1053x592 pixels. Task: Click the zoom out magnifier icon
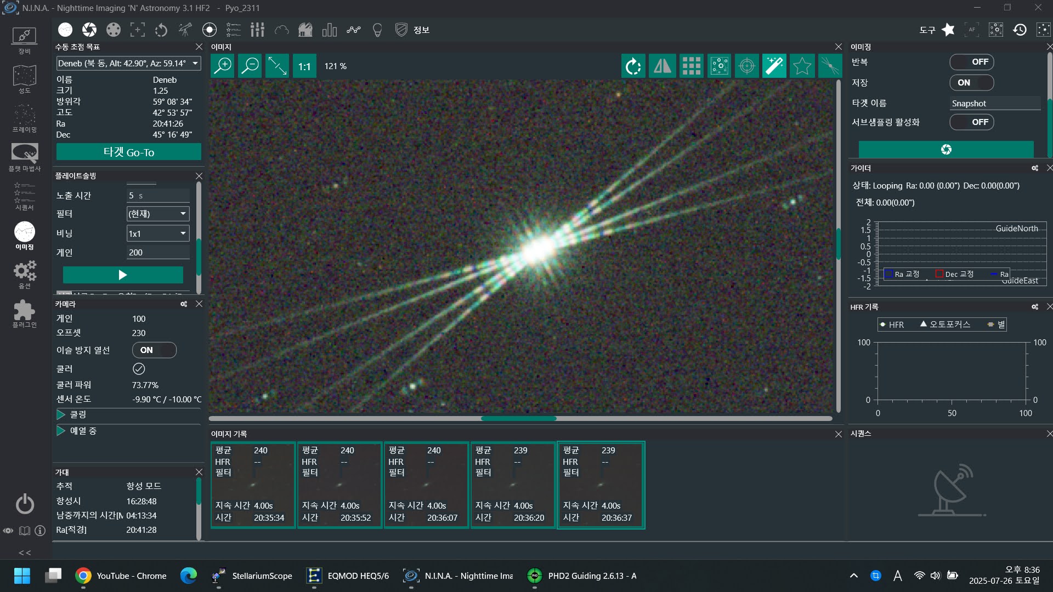(250, 66)
